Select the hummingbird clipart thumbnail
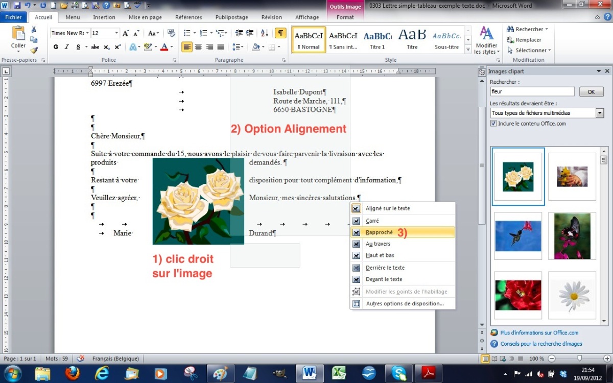Image resolution: width=613 pixels, height=383 pixels. [x=518, y=236]
